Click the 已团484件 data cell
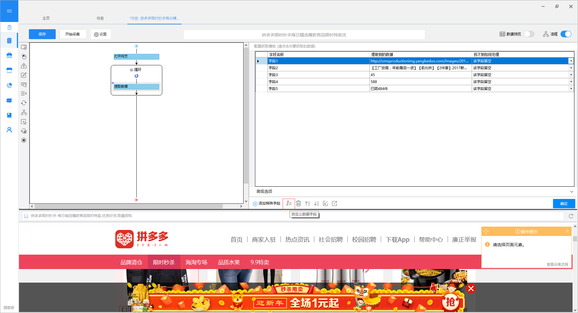The image size is (578, 313). click(x=420, y=89)
